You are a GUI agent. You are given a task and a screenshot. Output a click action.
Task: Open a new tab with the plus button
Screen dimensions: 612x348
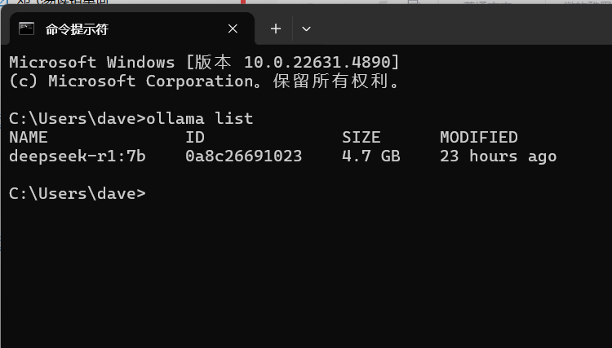276,29
